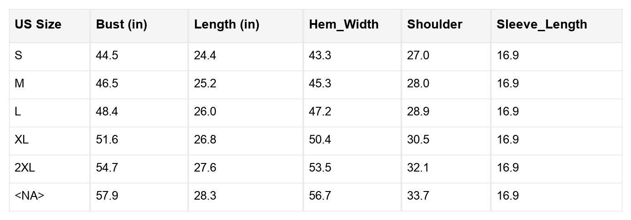Click the Length (in) column header
Image resolution: width=631 pixels, height=220 pixels.
pos(226,24)
